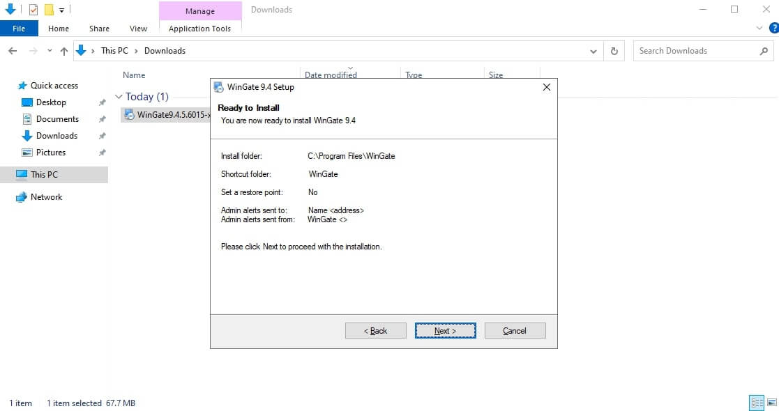Click the Quick access star icon
779x411 pixels.
(22, 86)
